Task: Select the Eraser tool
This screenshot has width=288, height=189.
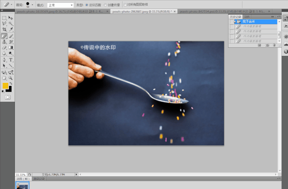Action: coord(4,47)
